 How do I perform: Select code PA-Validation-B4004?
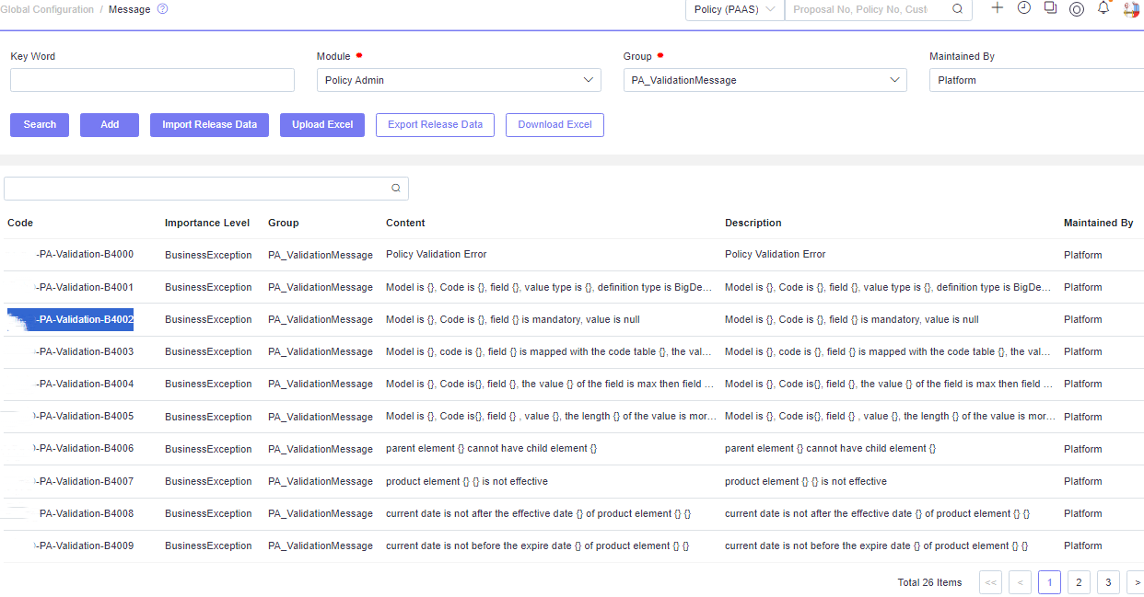tap(85, 384)
